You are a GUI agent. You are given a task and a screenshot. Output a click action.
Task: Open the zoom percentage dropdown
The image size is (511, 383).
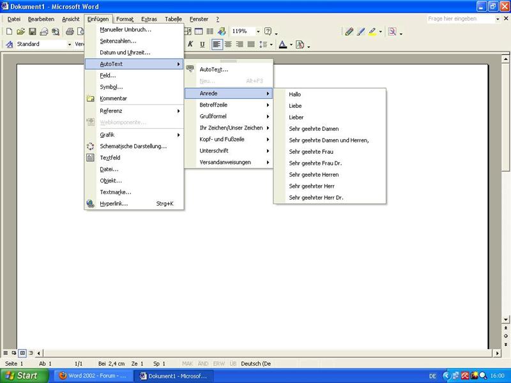point(258,31)
